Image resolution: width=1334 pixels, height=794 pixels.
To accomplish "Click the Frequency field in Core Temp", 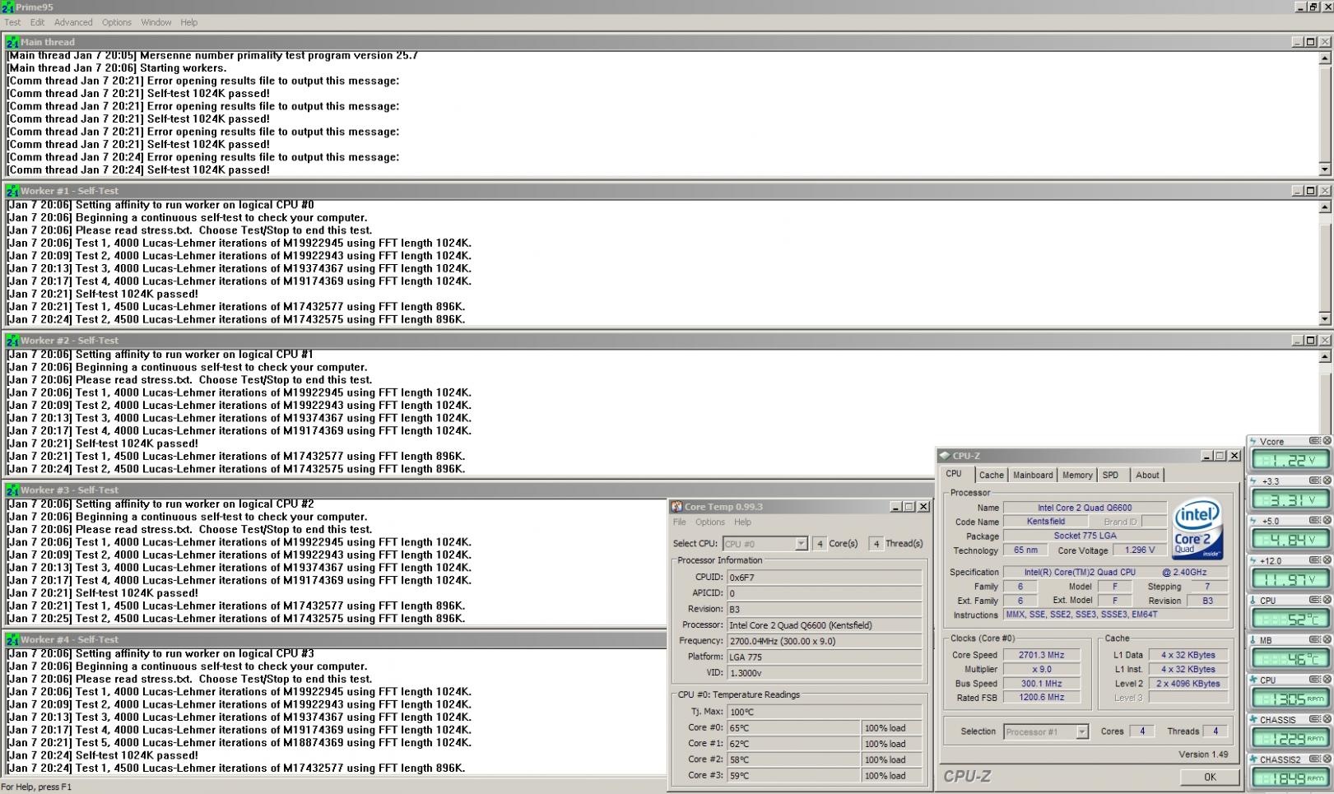I will click(x=824, y=641).
